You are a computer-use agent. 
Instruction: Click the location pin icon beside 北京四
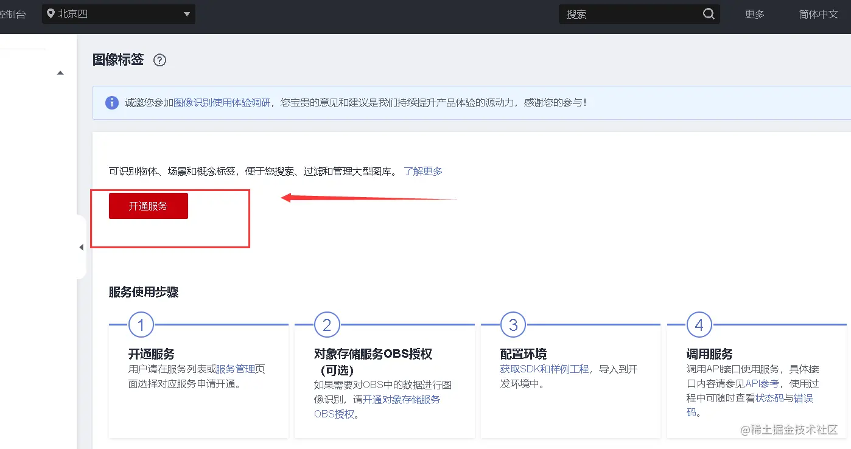(x=50, y=14)
